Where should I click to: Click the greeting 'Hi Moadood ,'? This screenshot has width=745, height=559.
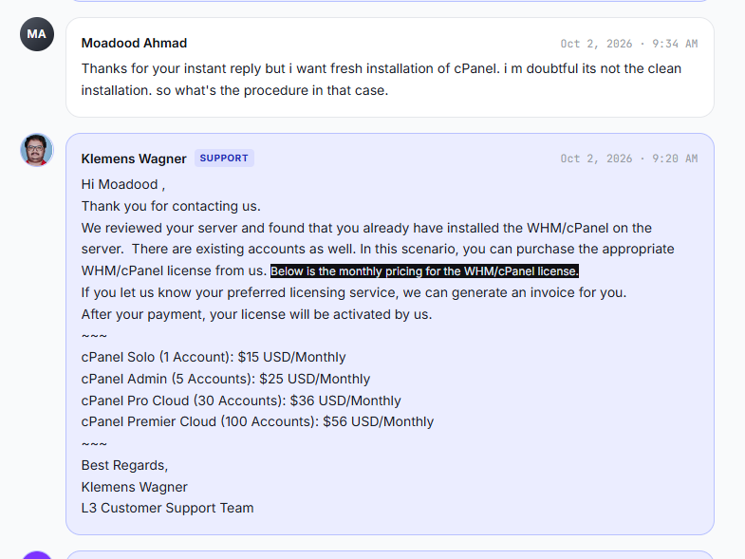click(123, 184)
